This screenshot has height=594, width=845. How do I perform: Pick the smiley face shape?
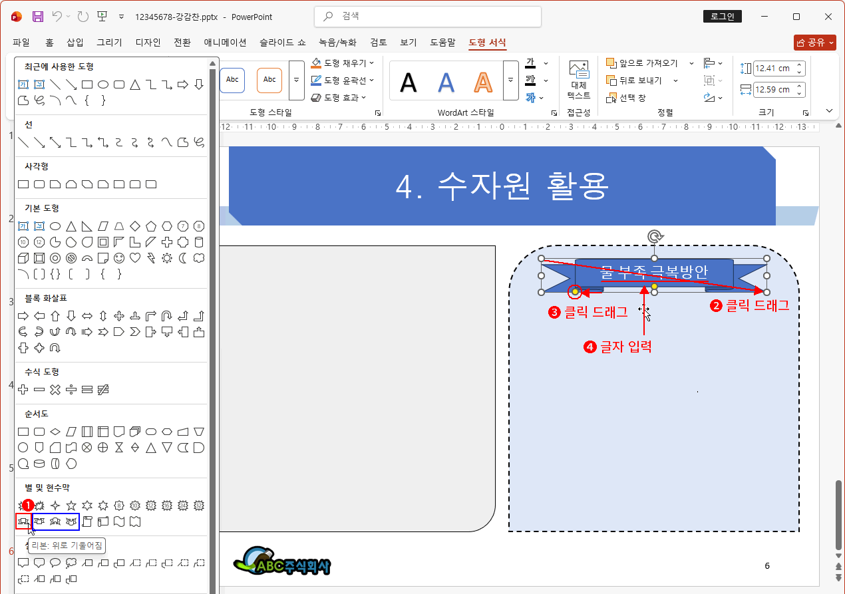tap(118, 258)
